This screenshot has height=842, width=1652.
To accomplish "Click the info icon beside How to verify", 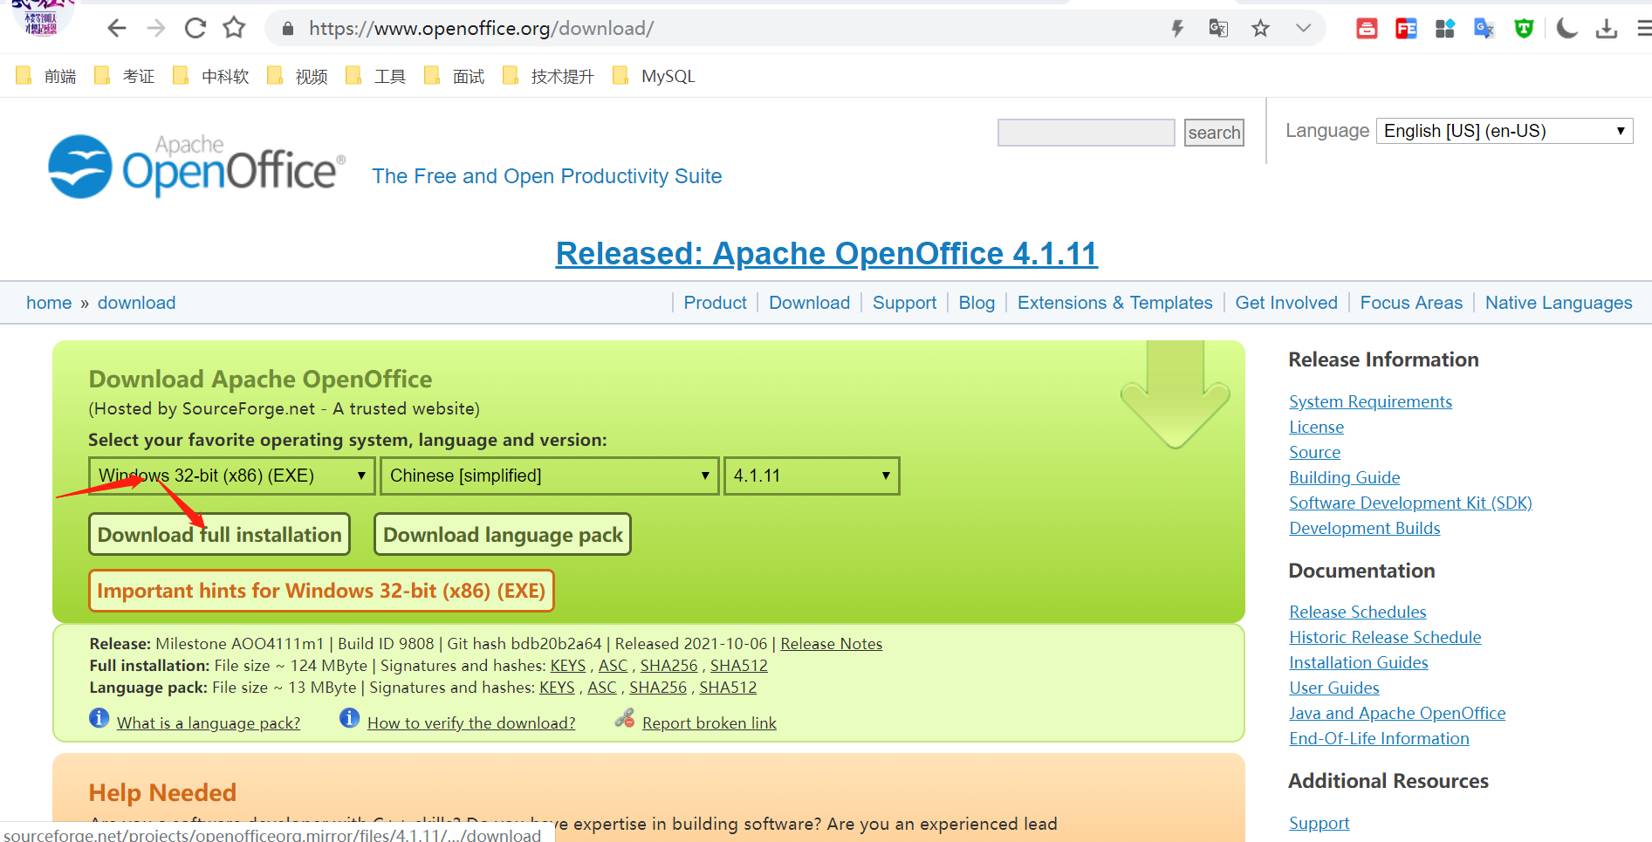I will coord(350,718).
